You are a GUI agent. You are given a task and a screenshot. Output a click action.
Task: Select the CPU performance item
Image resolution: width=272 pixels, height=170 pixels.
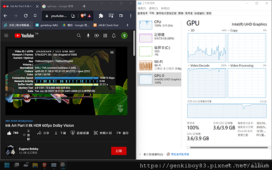point(159,24)
